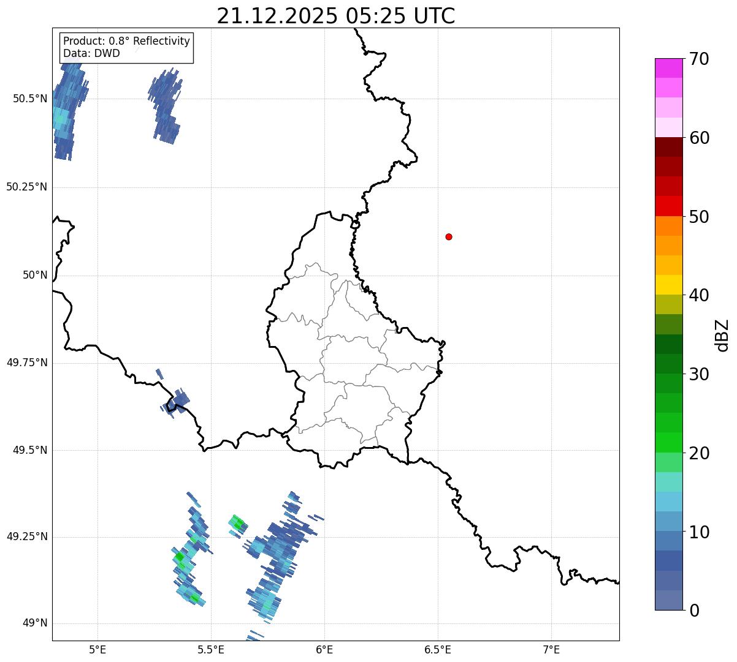
Task: Click the "50.5°N" latitude label
Action: (x=30, y=99)
